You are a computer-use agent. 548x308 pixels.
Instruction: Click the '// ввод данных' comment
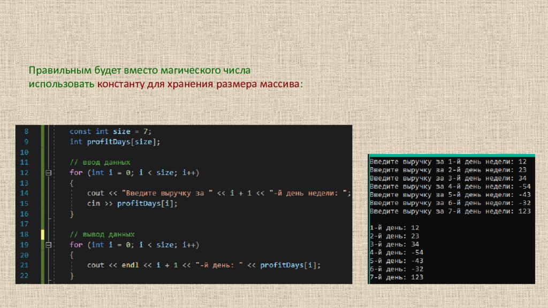pyautogui.click(x=100, y=162)
